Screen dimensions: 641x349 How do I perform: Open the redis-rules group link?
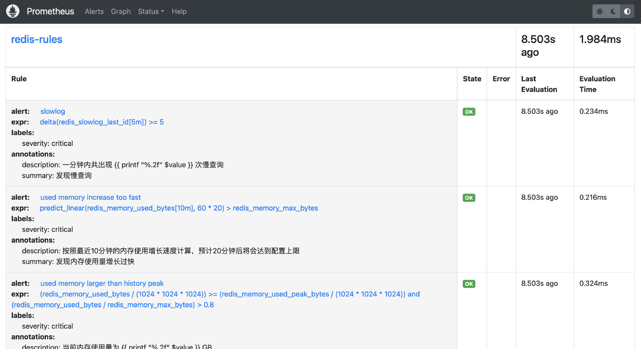37,39
